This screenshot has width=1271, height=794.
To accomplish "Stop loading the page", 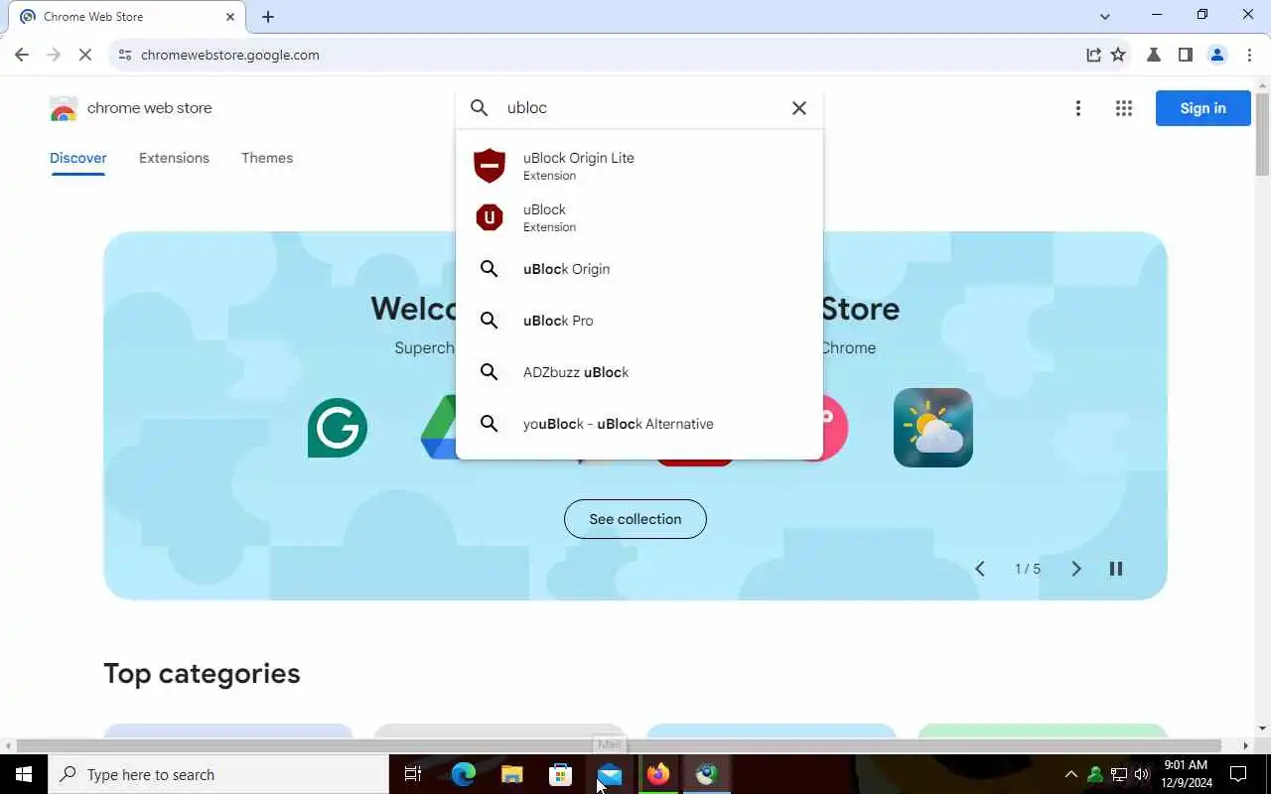I will 85,55.
